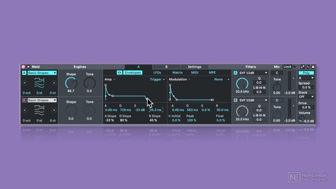Open the Stack Off dropdown
This screenshot has width=336, height=189.
pos(306,97)
